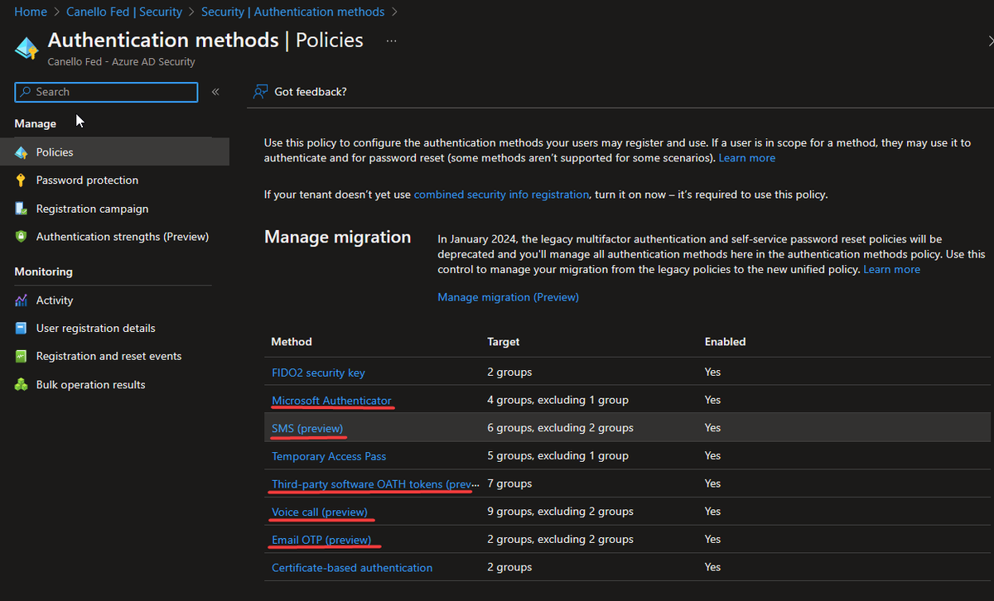
Task: Select Temporary Access Pass method
Action: coord(329,456)
